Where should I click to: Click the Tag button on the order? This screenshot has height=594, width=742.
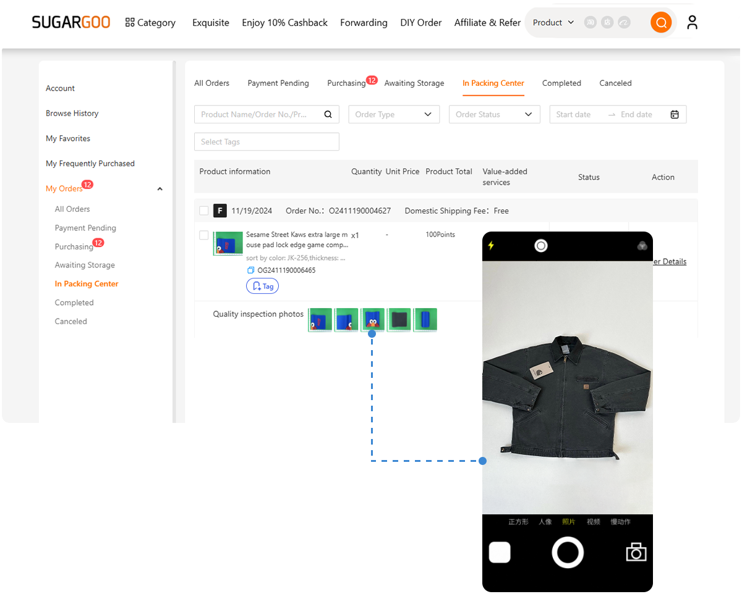262,287
